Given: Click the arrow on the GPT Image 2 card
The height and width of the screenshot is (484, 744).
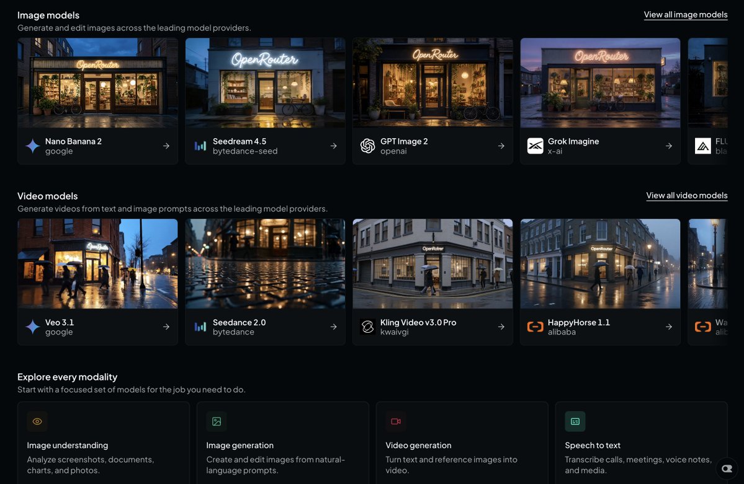Looking at the screenshot, I should 501,146.
